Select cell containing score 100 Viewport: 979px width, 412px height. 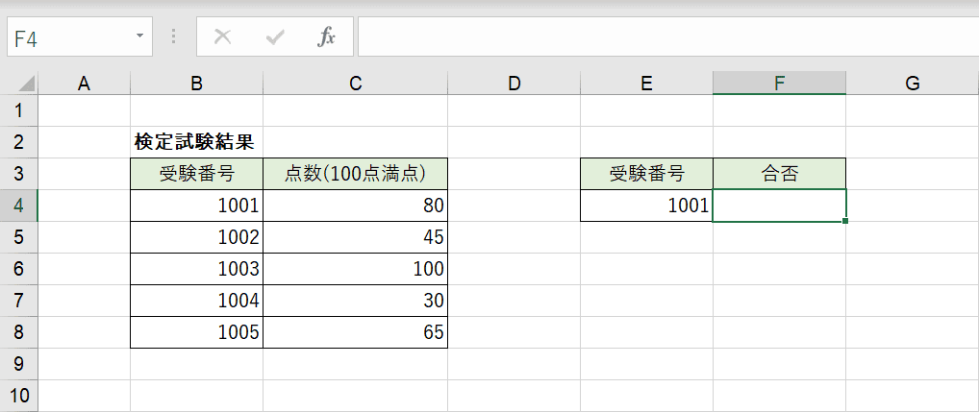(x=355, y=269)
